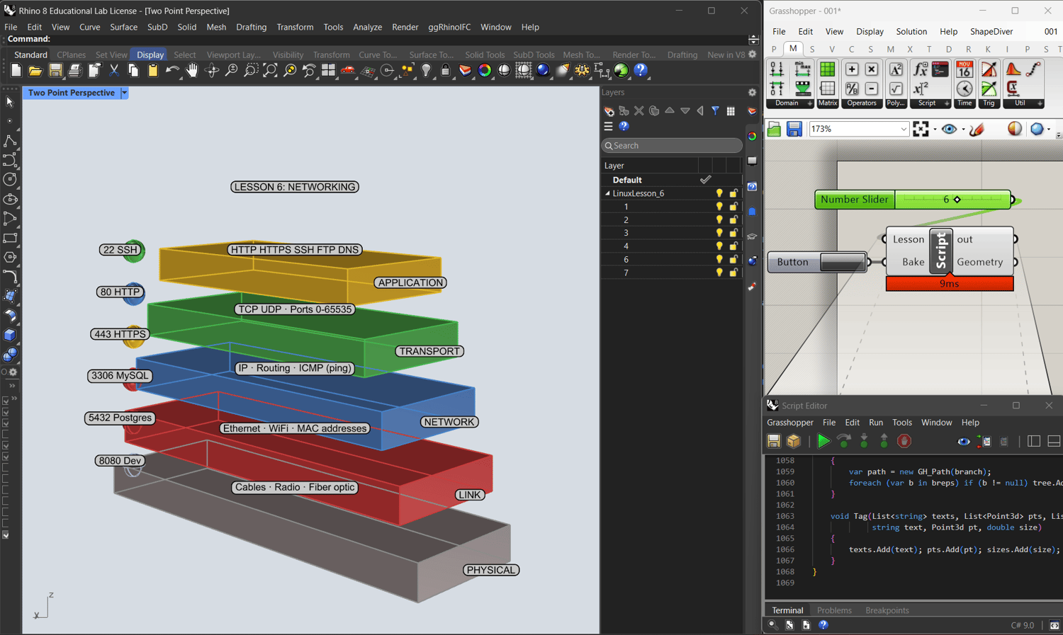Click the Grasshopper sketch pencil icon
The height and width of the screenshot is (635, 1063).
[x=977, y=129]
